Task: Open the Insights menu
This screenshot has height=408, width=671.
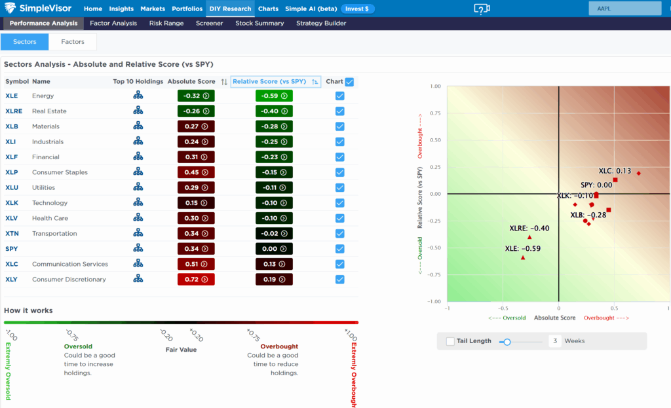Action: (x=121, y=9)
